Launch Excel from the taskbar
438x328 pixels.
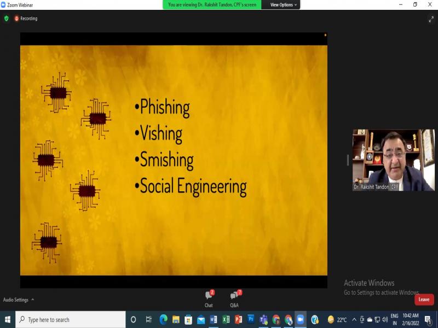click(x=226, y=319)
